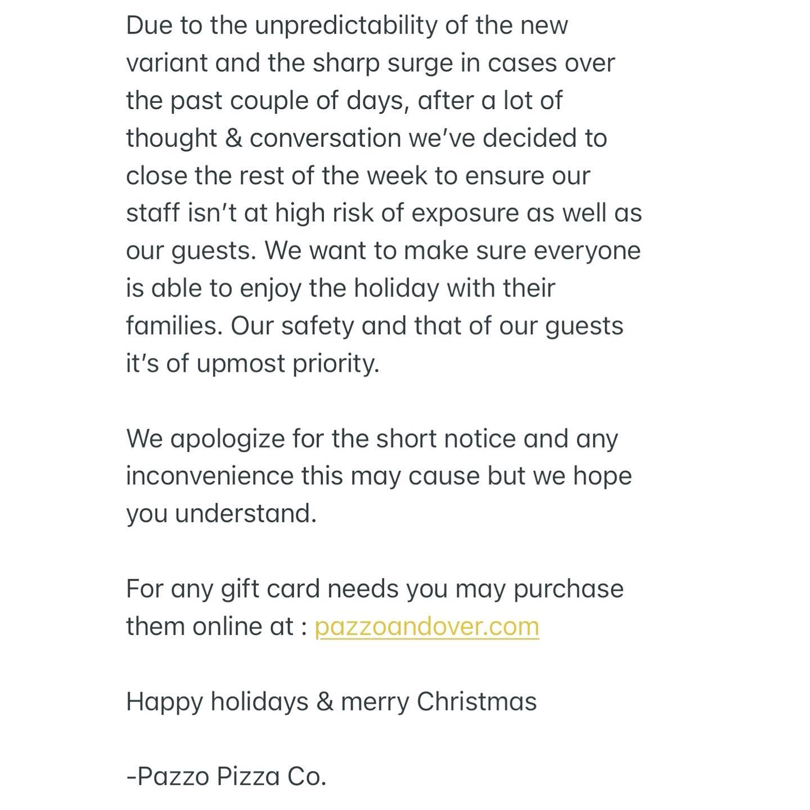Click the 'We apologize for the short notice' line

[x=372, y=439]
